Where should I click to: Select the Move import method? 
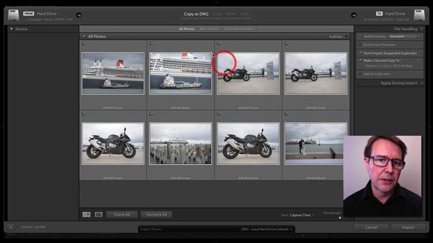[231, 13]
